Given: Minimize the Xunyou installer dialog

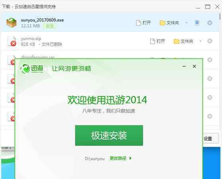Looking at the screenshot, I should coord(184,66).
